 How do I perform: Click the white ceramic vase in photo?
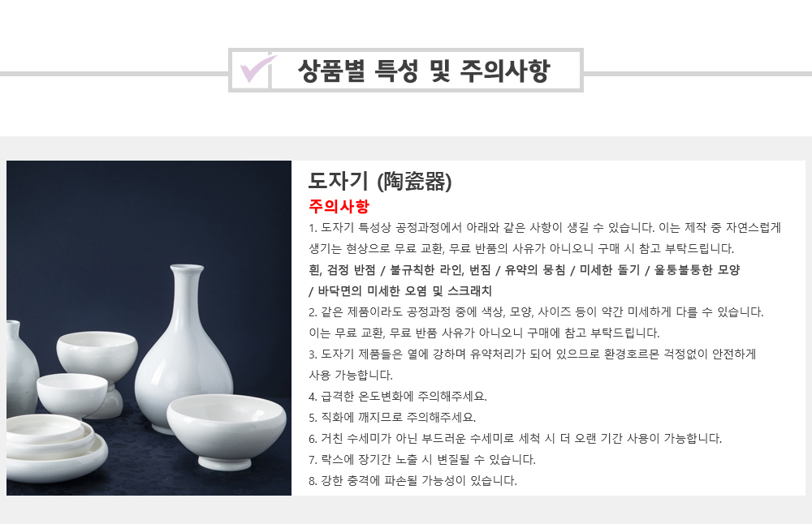[184, 349]
